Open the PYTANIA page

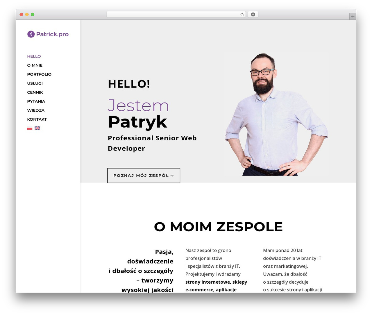(x=36, y=101)
